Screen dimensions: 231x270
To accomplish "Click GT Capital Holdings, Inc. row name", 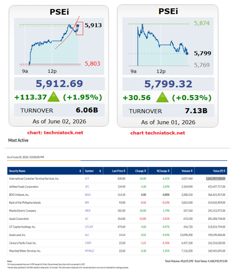I will [x=22, y=227].
